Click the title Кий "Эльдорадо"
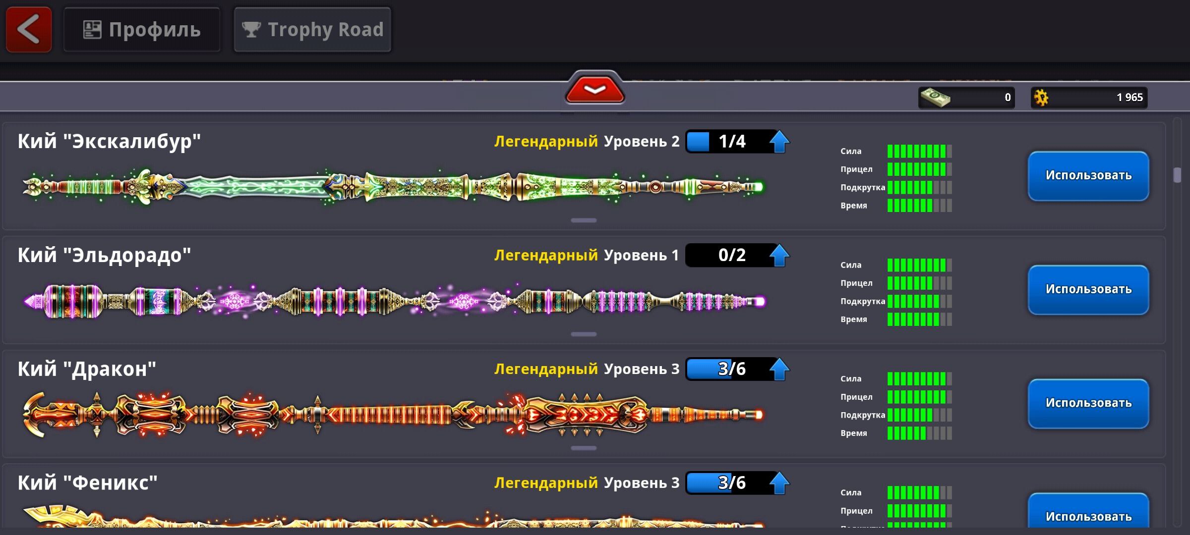1190x535 pixels. click(x=104, y=256)
